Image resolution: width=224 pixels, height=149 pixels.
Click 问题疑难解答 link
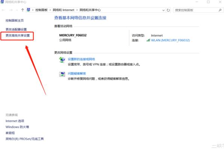click(x=77, y=74)
